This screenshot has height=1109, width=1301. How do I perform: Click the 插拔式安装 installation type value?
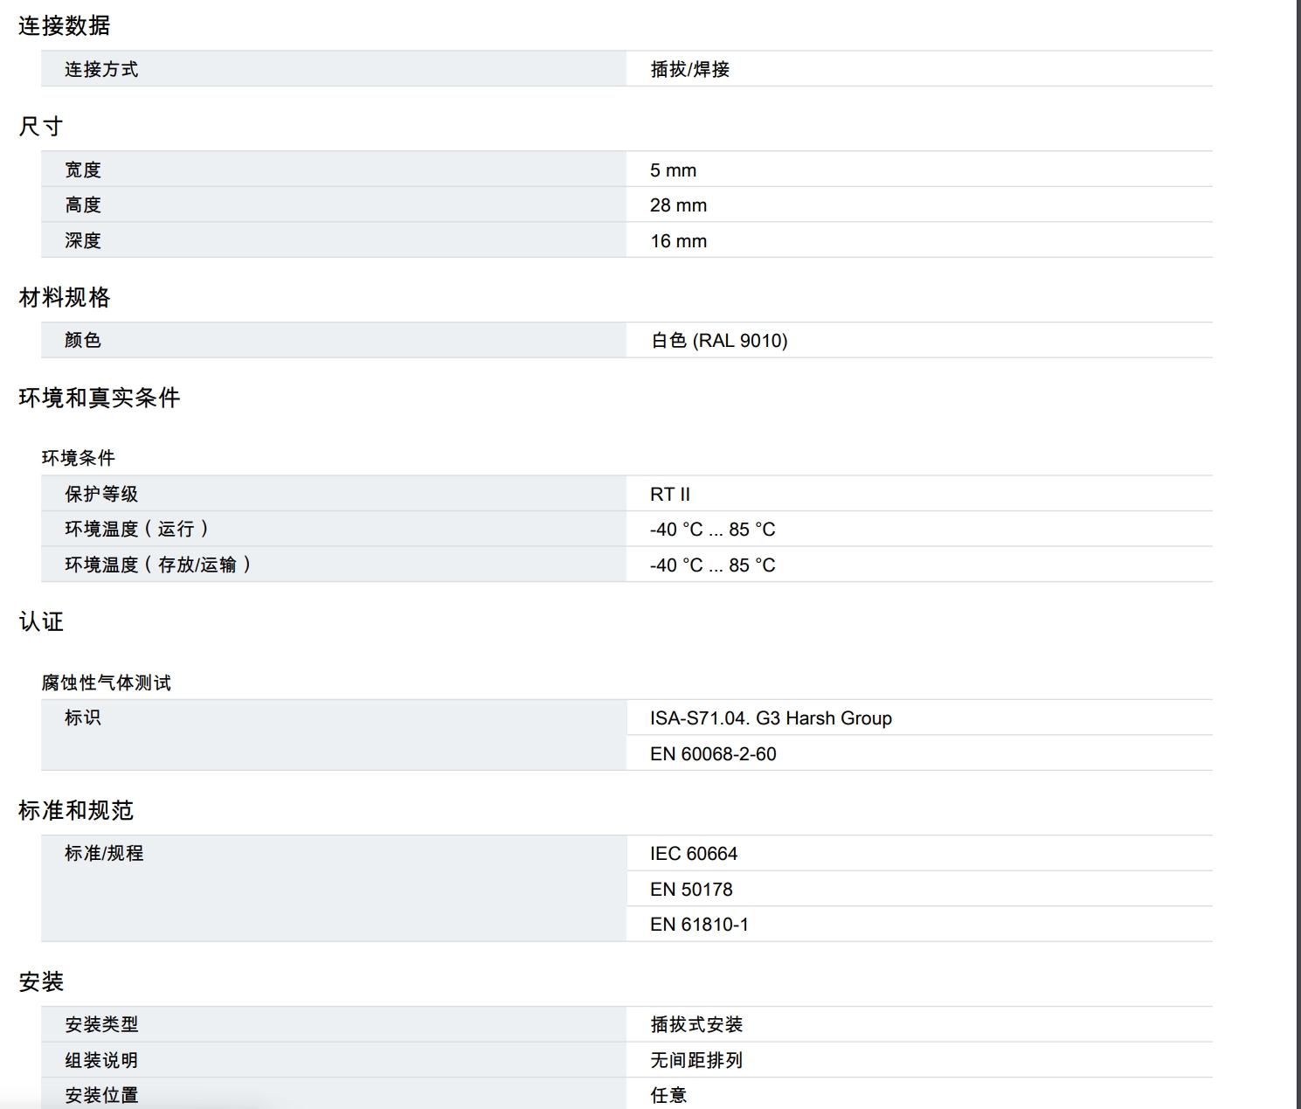coord(695,1024)
